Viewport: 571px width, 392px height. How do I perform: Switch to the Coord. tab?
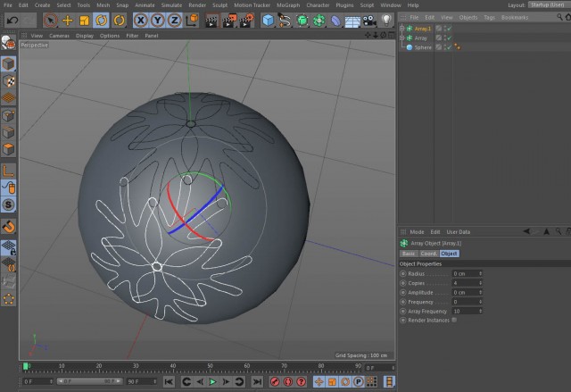428,254
